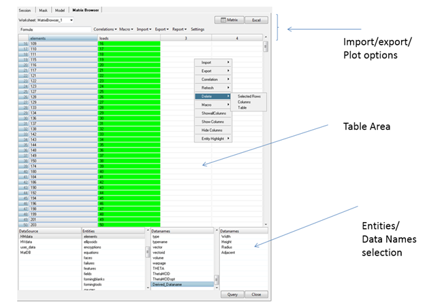
Task: Select warpage in the Datanames list
Action: (183, 263)
